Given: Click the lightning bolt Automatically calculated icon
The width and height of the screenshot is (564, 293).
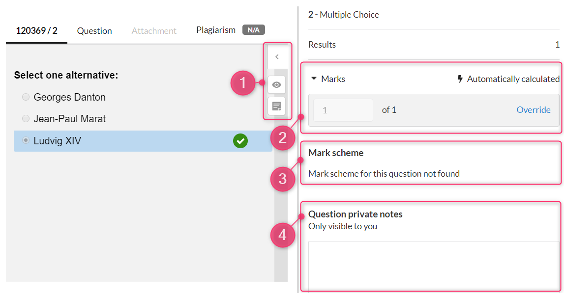Looking at the screenshot, I should click(x=460, y=79).
